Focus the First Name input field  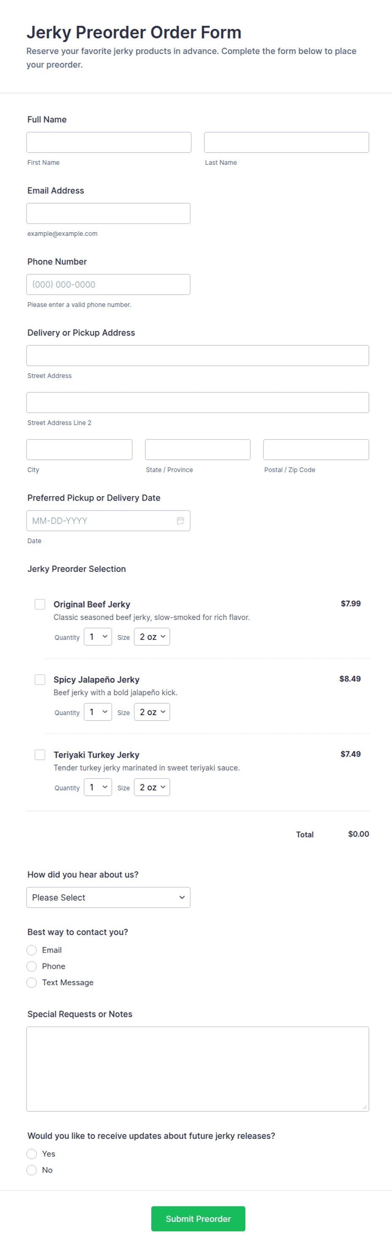(x=109, y=142)
